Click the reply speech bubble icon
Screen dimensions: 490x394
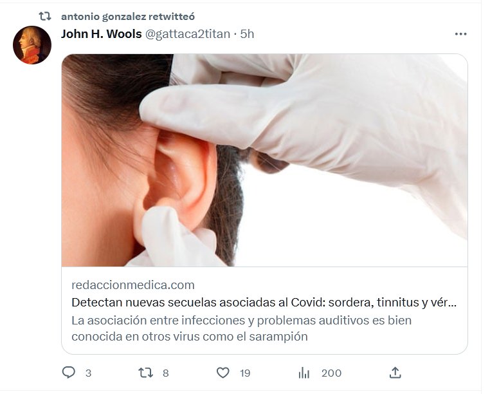coord(68,373)
